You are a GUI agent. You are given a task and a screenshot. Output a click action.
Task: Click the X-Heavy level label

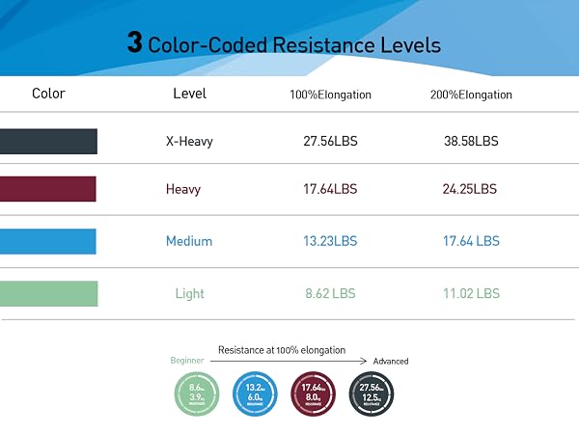tap(189, 142)
